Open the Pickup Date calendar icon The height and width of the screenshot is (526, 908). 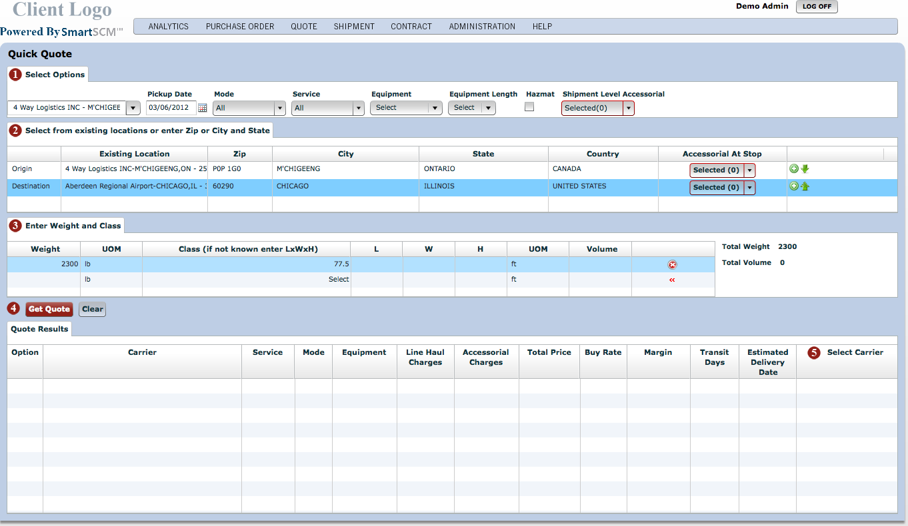point(203,108)
